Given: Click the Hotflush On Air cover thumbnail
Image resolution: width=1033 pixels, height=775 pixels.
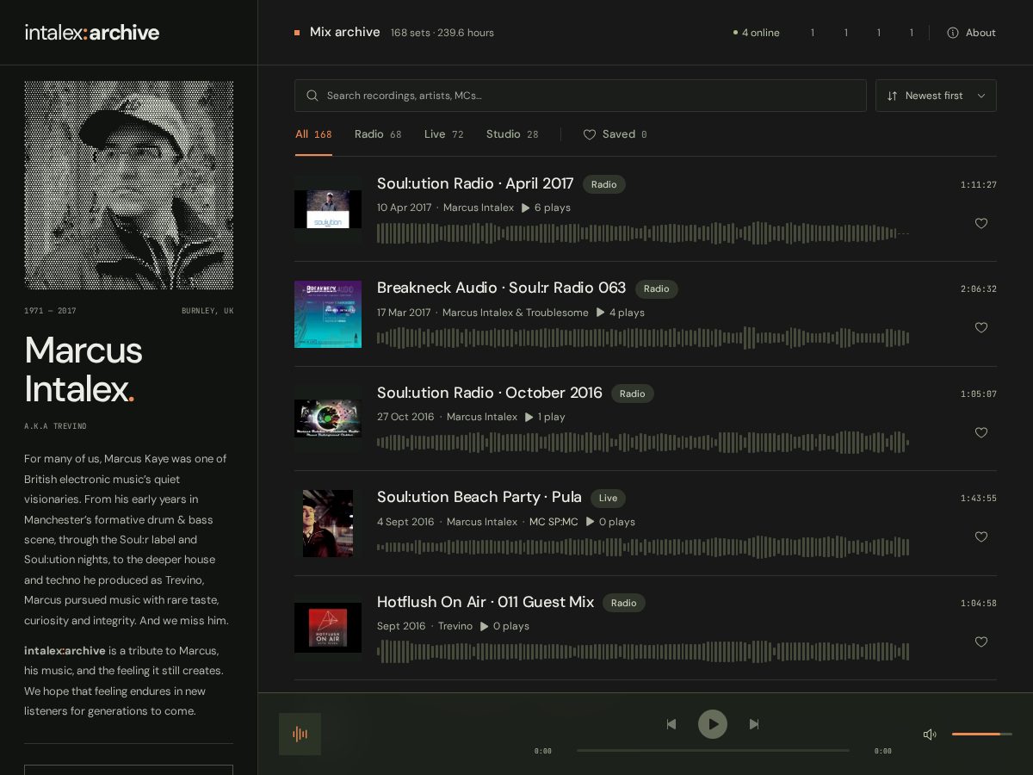Looking at the screenshot, I should [328, 628].
